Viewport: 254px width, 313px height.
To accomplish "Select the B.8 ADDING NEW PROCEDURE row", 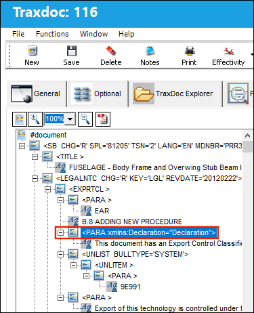I will coord(132,222).
